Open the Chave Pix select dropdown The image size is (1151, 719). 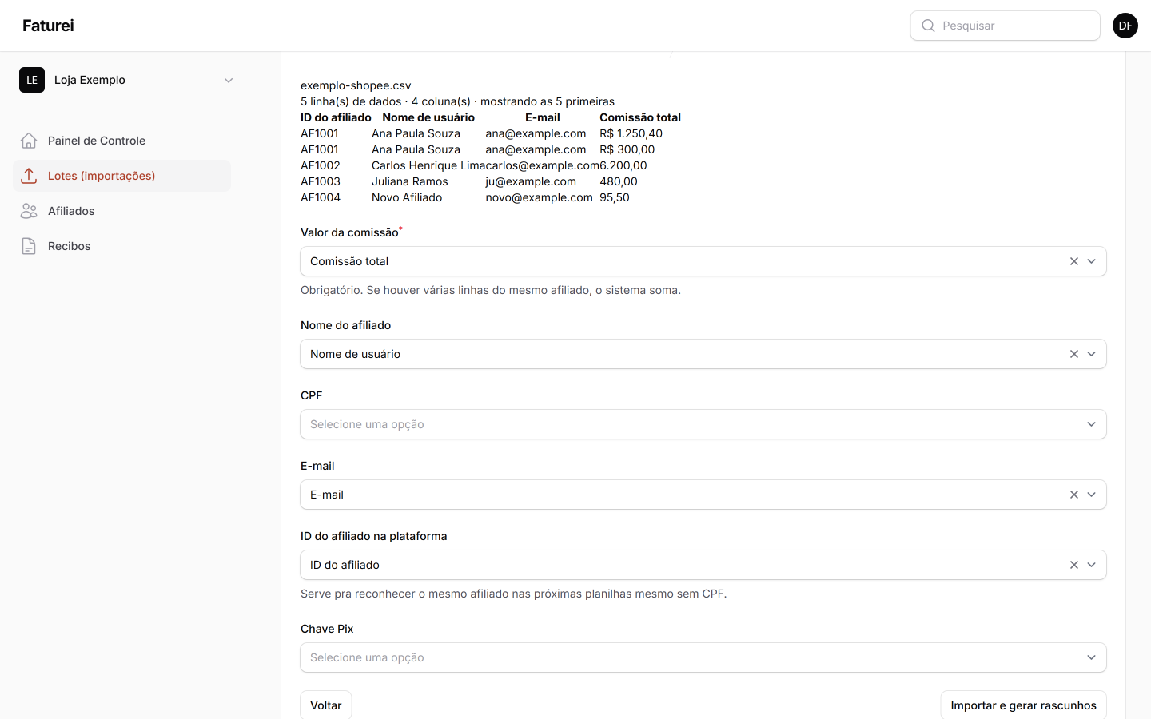click(703, 657)
